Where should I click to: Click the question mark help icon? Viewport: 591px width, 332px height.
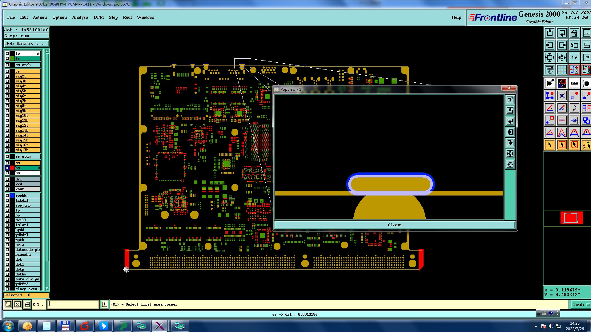(x=586, y=57)
